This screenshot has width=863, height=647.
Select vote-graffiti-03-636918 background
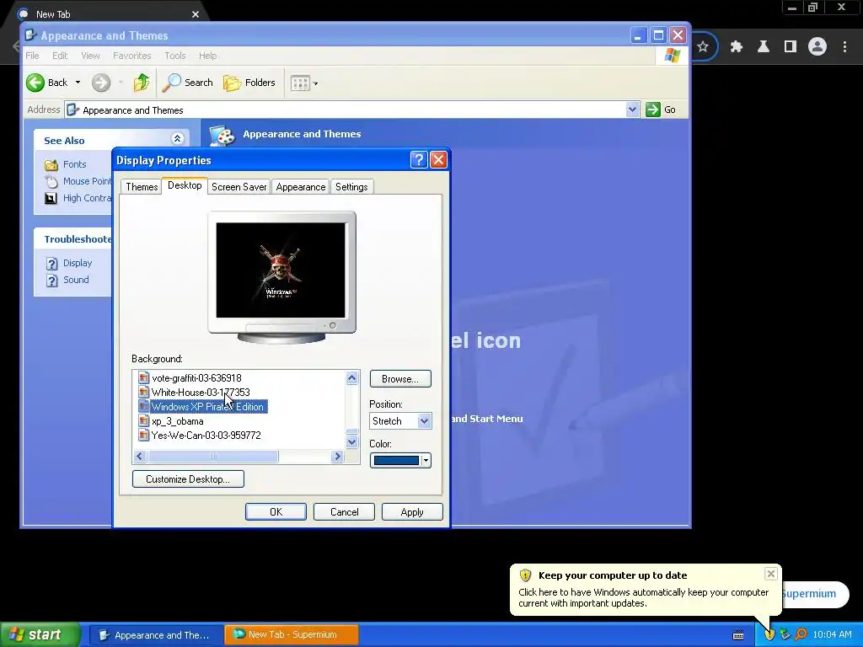coord(196,378)
